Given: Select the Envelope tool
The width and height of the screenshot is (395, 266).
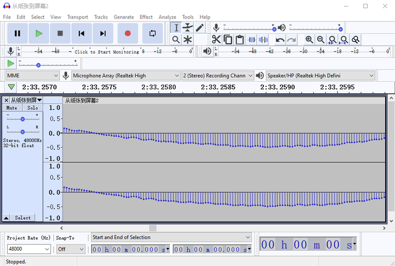Looking at the screenshot, I should [x=188, y=27].
